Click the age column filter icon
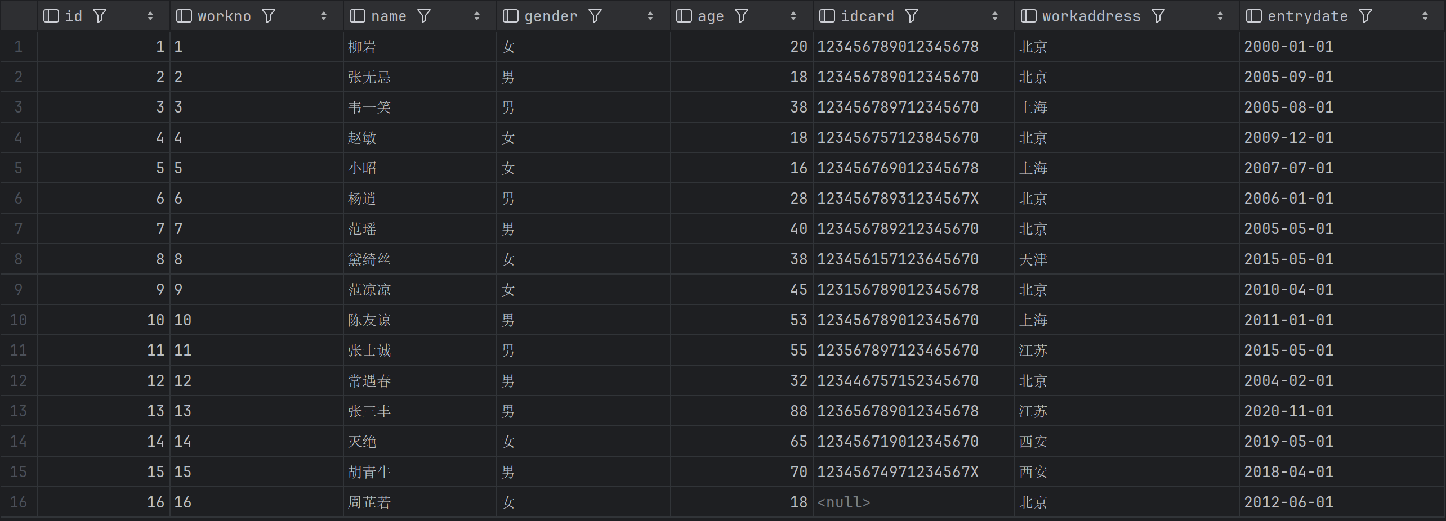Image resolution: width=1446 pixels, height=521 pixels. [x=742, y=16]
